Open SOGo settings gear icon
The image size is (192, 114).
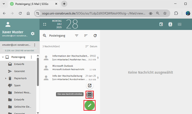click(x=33, y=34)
